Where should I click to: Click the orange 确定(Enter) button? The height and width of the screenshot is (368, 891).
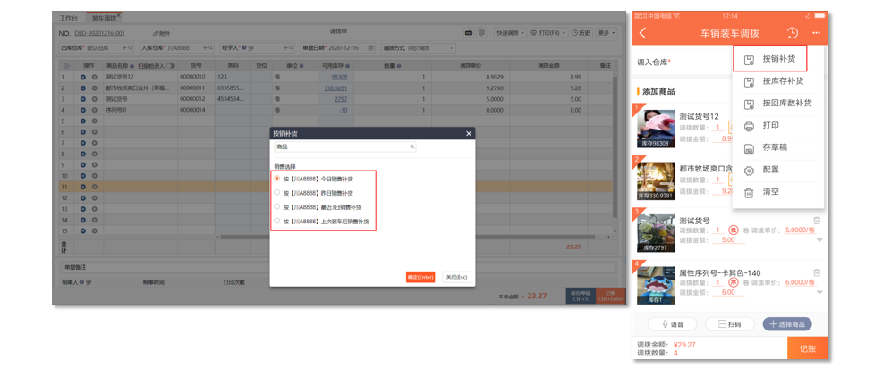click(420, 277)
